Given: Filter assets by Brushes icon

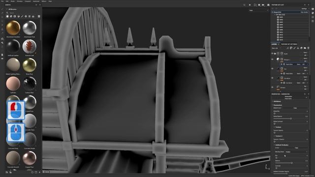Looking at the screenshot, I should [22, 16].
